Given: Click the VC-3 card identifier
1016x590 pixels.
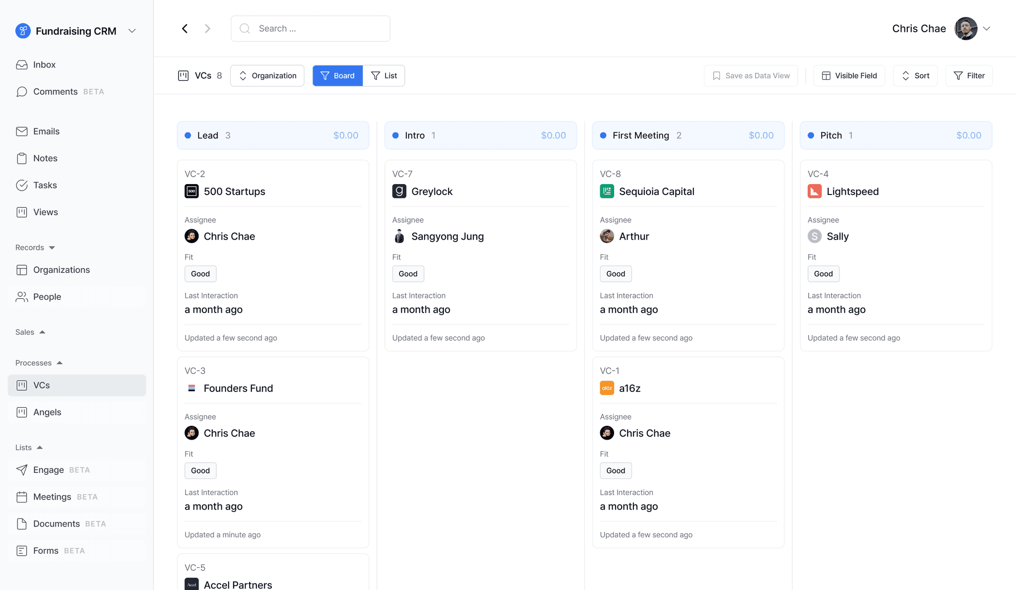Looking at the screenshot, I should click(195, 371).
